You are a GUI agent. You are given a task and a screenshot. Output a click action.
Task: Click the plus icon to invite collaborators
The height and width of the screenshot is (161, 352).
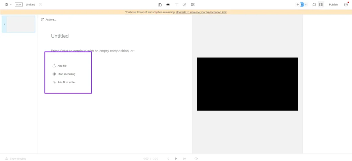click(298, 4)
